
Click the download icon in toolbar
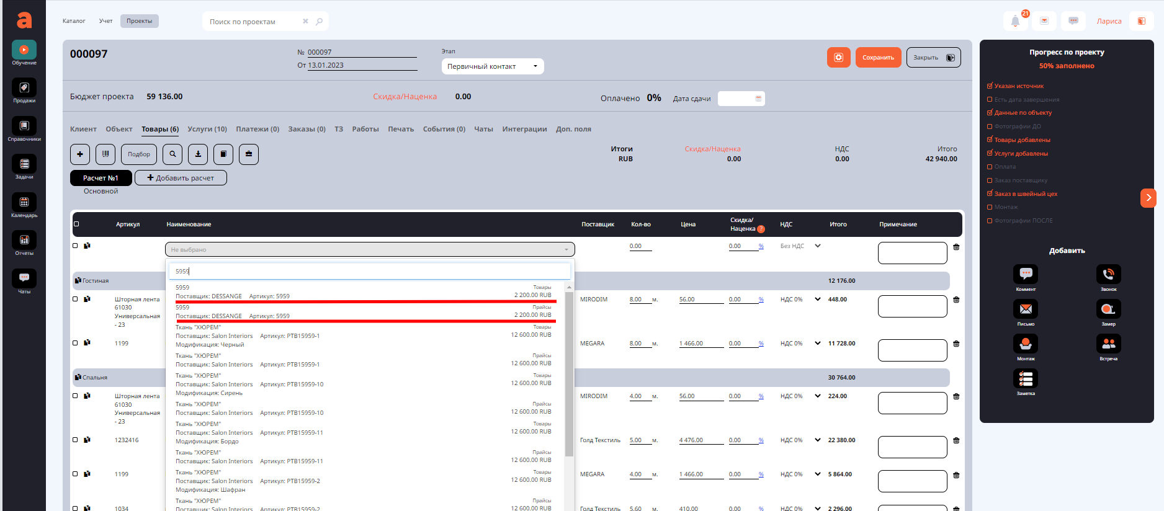click(198, 154)
